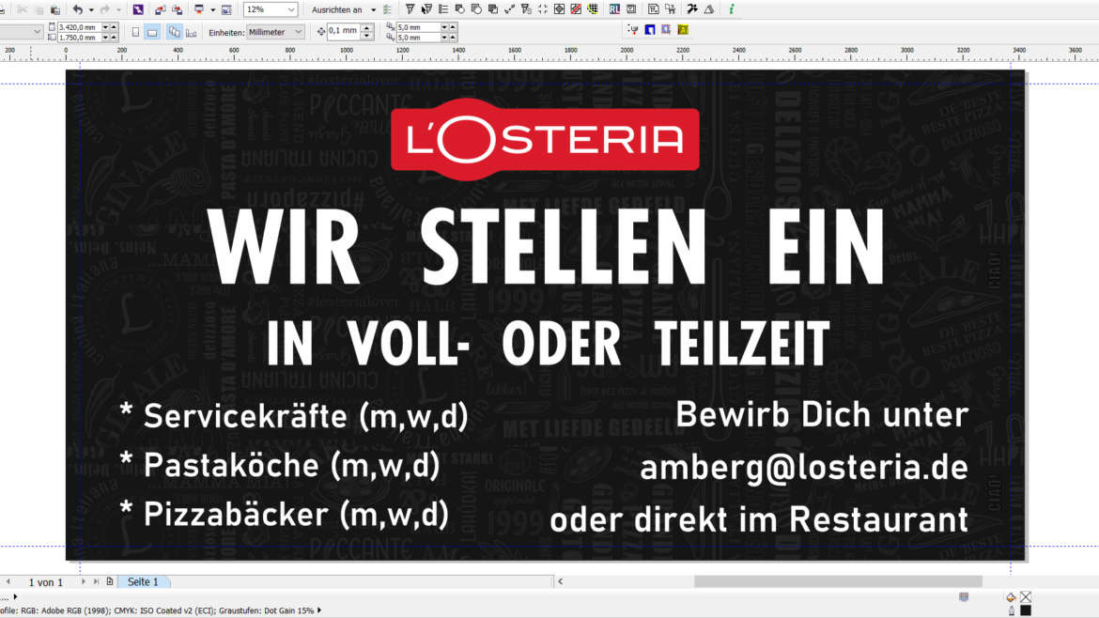Click the dashed-corners frame icon
The height and width of the screenshot is (618, 1099).
pos(543,9)
